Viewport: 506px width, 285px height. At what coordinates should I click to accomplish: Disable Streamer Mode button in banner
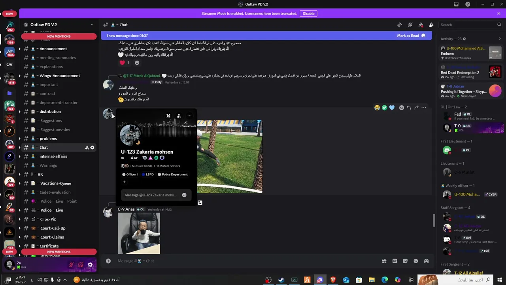308,13
